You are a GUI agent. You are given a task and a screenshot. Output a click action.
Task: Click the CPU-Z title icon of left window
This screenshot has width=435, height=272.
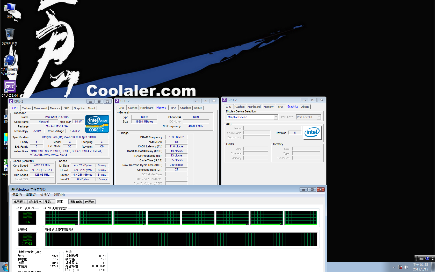click(x=11, y=101)
